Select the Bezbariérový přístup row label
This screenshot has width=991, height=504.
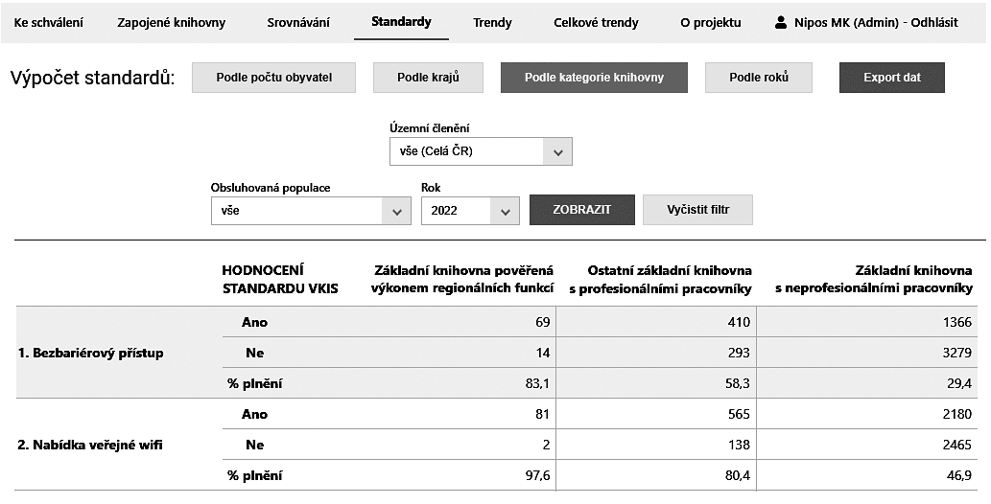pyautogui.click(x=90, y=353)
